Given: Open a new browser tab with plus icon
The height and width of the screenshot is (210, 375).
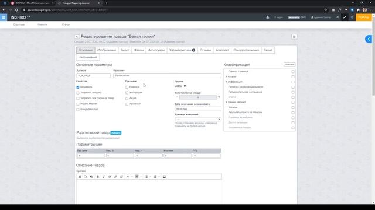Looking at the screenshot, I should [107, 3].
